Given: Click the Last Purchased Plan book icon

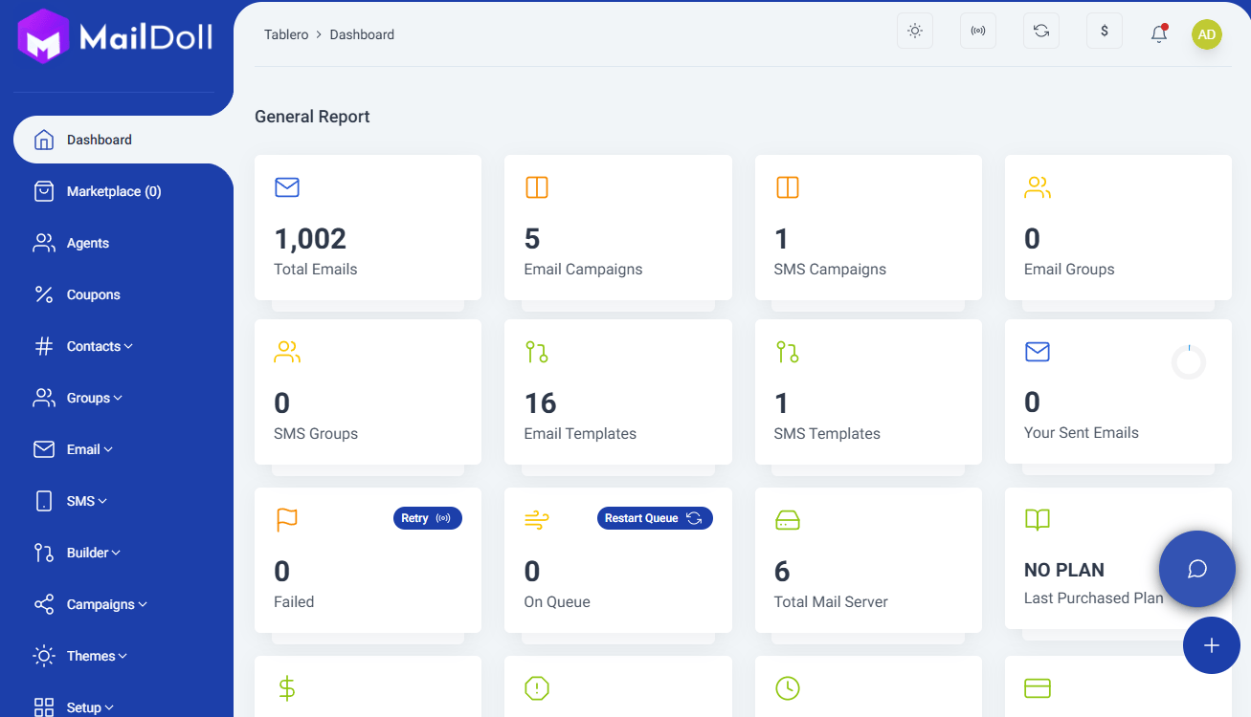Looking at the screenshot, I should [x=1038, y=520].
